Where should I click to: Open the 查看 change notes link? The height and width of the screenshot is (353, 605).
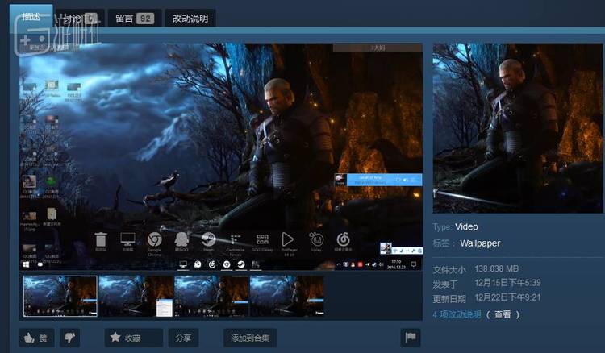502,314
